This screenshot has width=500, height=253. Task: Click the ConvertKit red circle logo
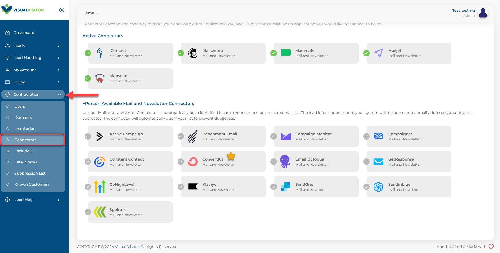[193, 162]
